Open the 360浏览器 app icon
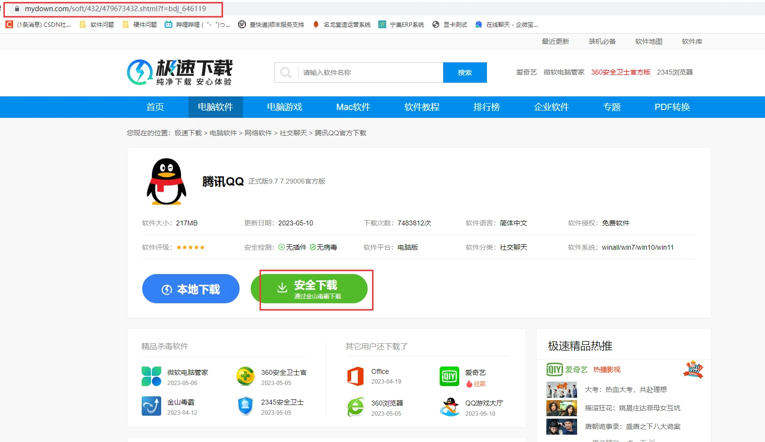The image size is (765, 442). click(355, 407)
